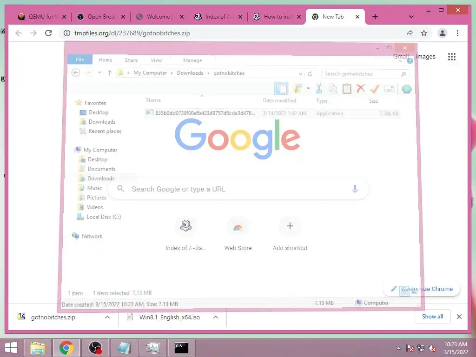Expand the Explorer ribbon chevron
This screenshot has height=357, width=476.
click(x=400, y=61)
